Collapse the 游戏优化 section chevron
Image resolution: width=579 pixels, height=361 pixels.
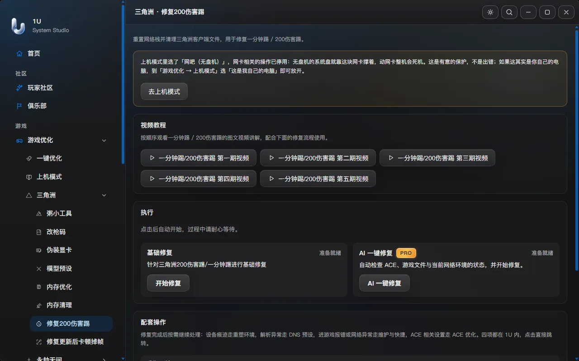click(104, 140)
